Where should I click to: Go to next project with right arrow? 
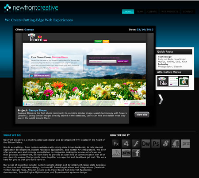click(x=161, y=99)
